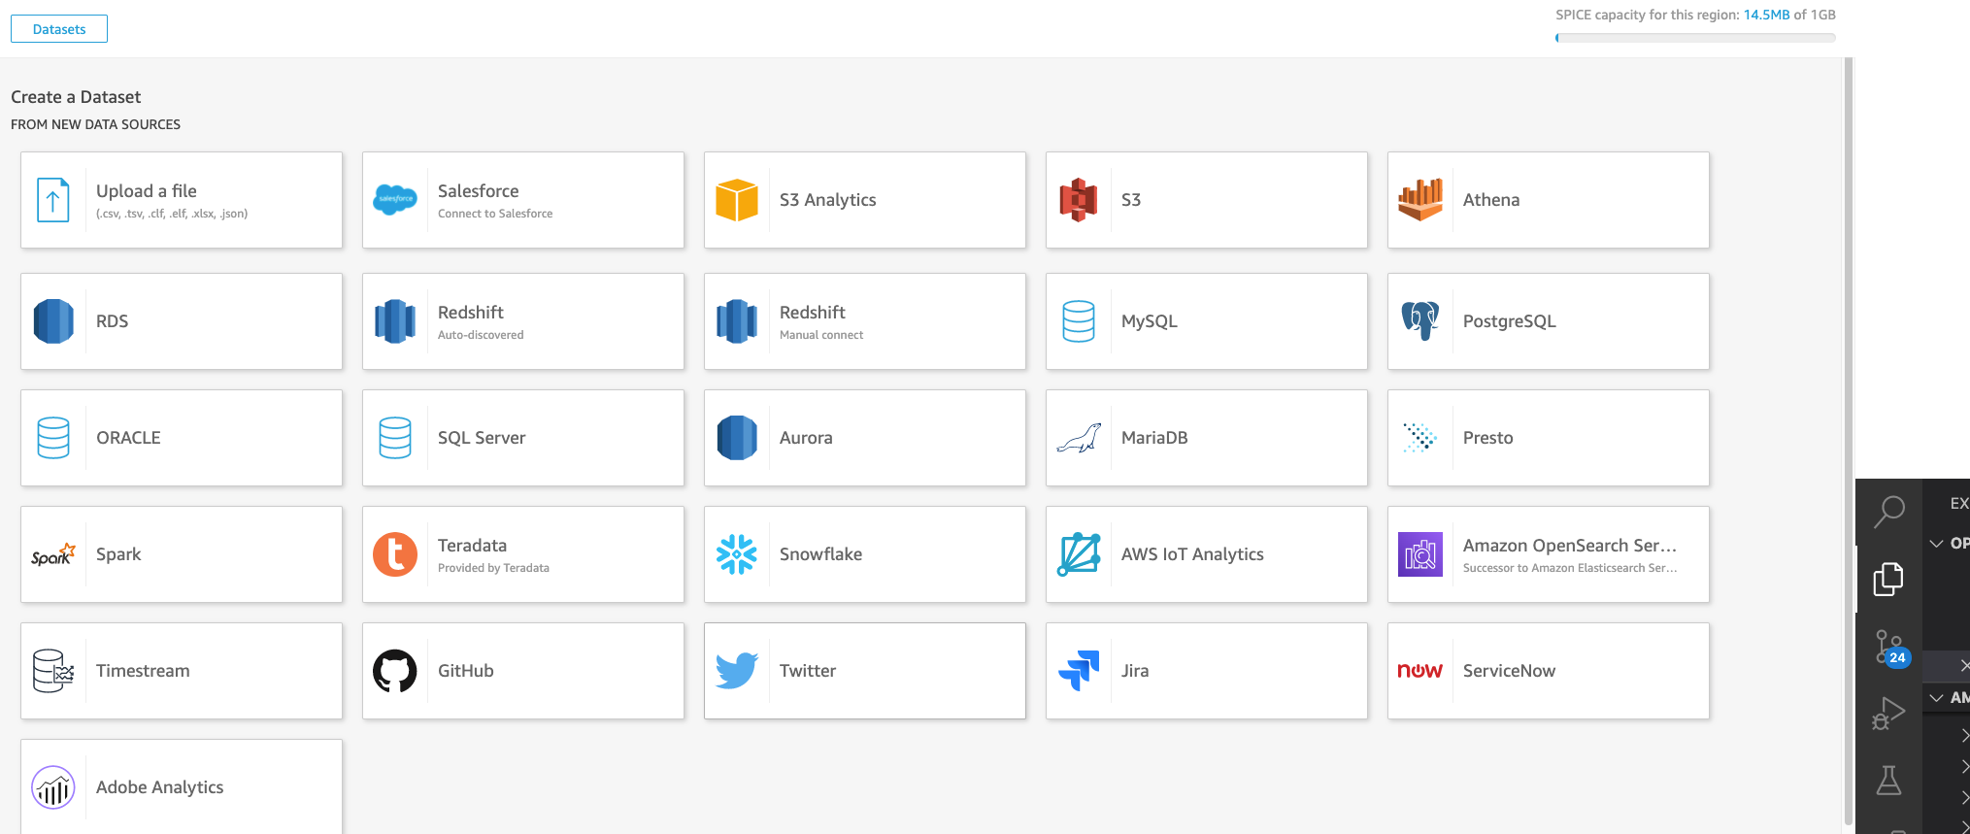1970x834 pixels.
Task: Click the Presto dotted icon
Action: (x=1420, y=438)
